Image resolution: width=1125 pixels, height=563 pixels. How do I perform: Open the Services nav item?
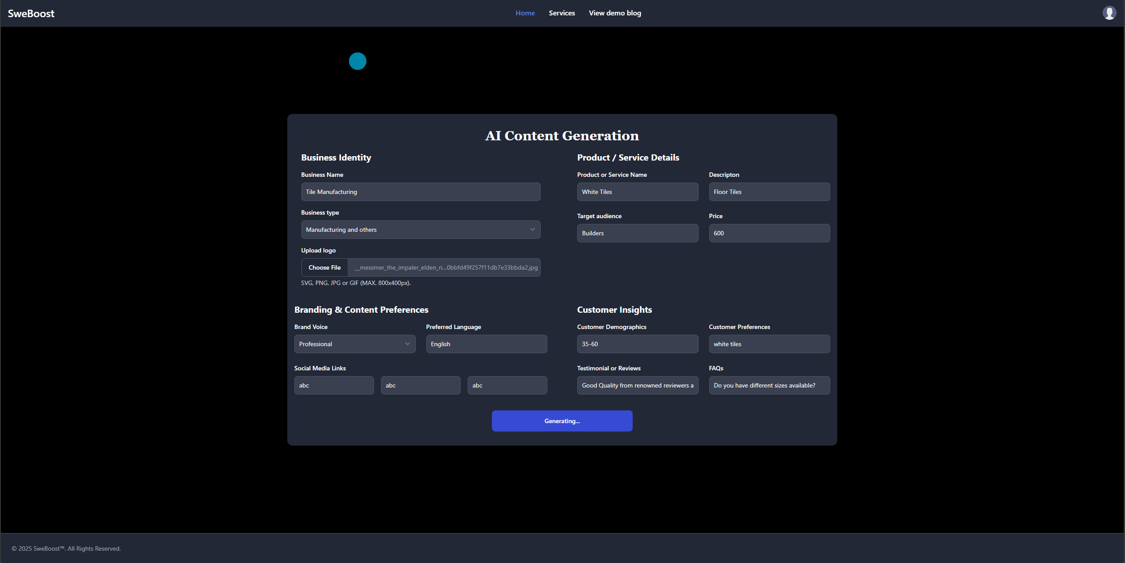tap(561, 13)
